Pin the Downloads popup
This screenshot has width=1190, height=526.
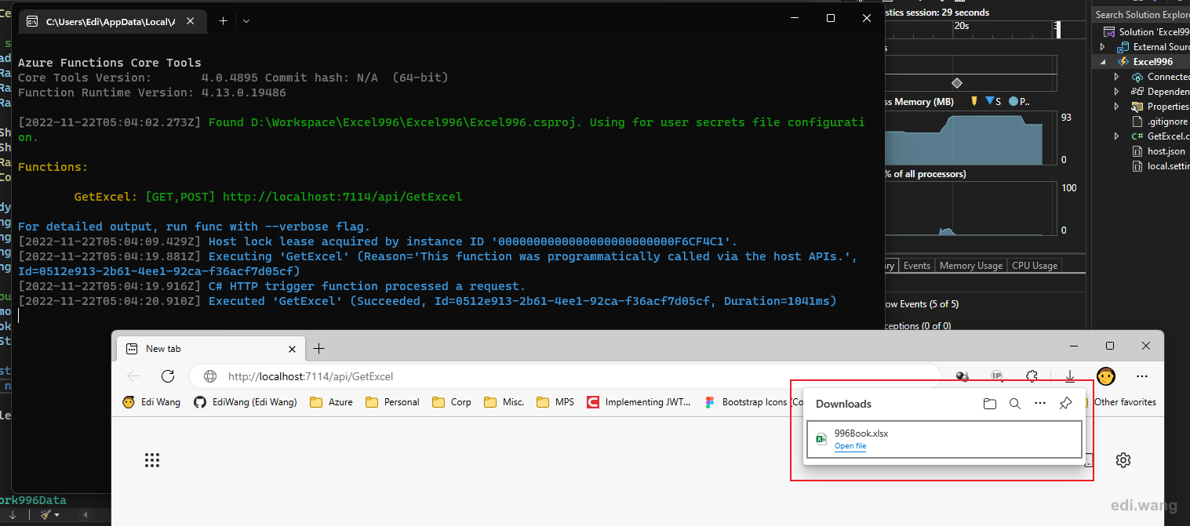coord(1065,404)
